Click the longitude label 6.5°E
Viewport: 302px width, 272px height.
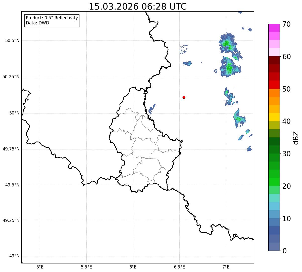pyautogui.click(x=179, y=267)
